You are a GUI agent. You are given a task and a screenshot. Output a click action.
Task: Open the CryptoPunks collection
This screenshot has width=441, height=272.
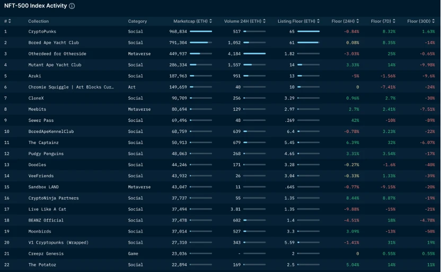pos(42,31)
